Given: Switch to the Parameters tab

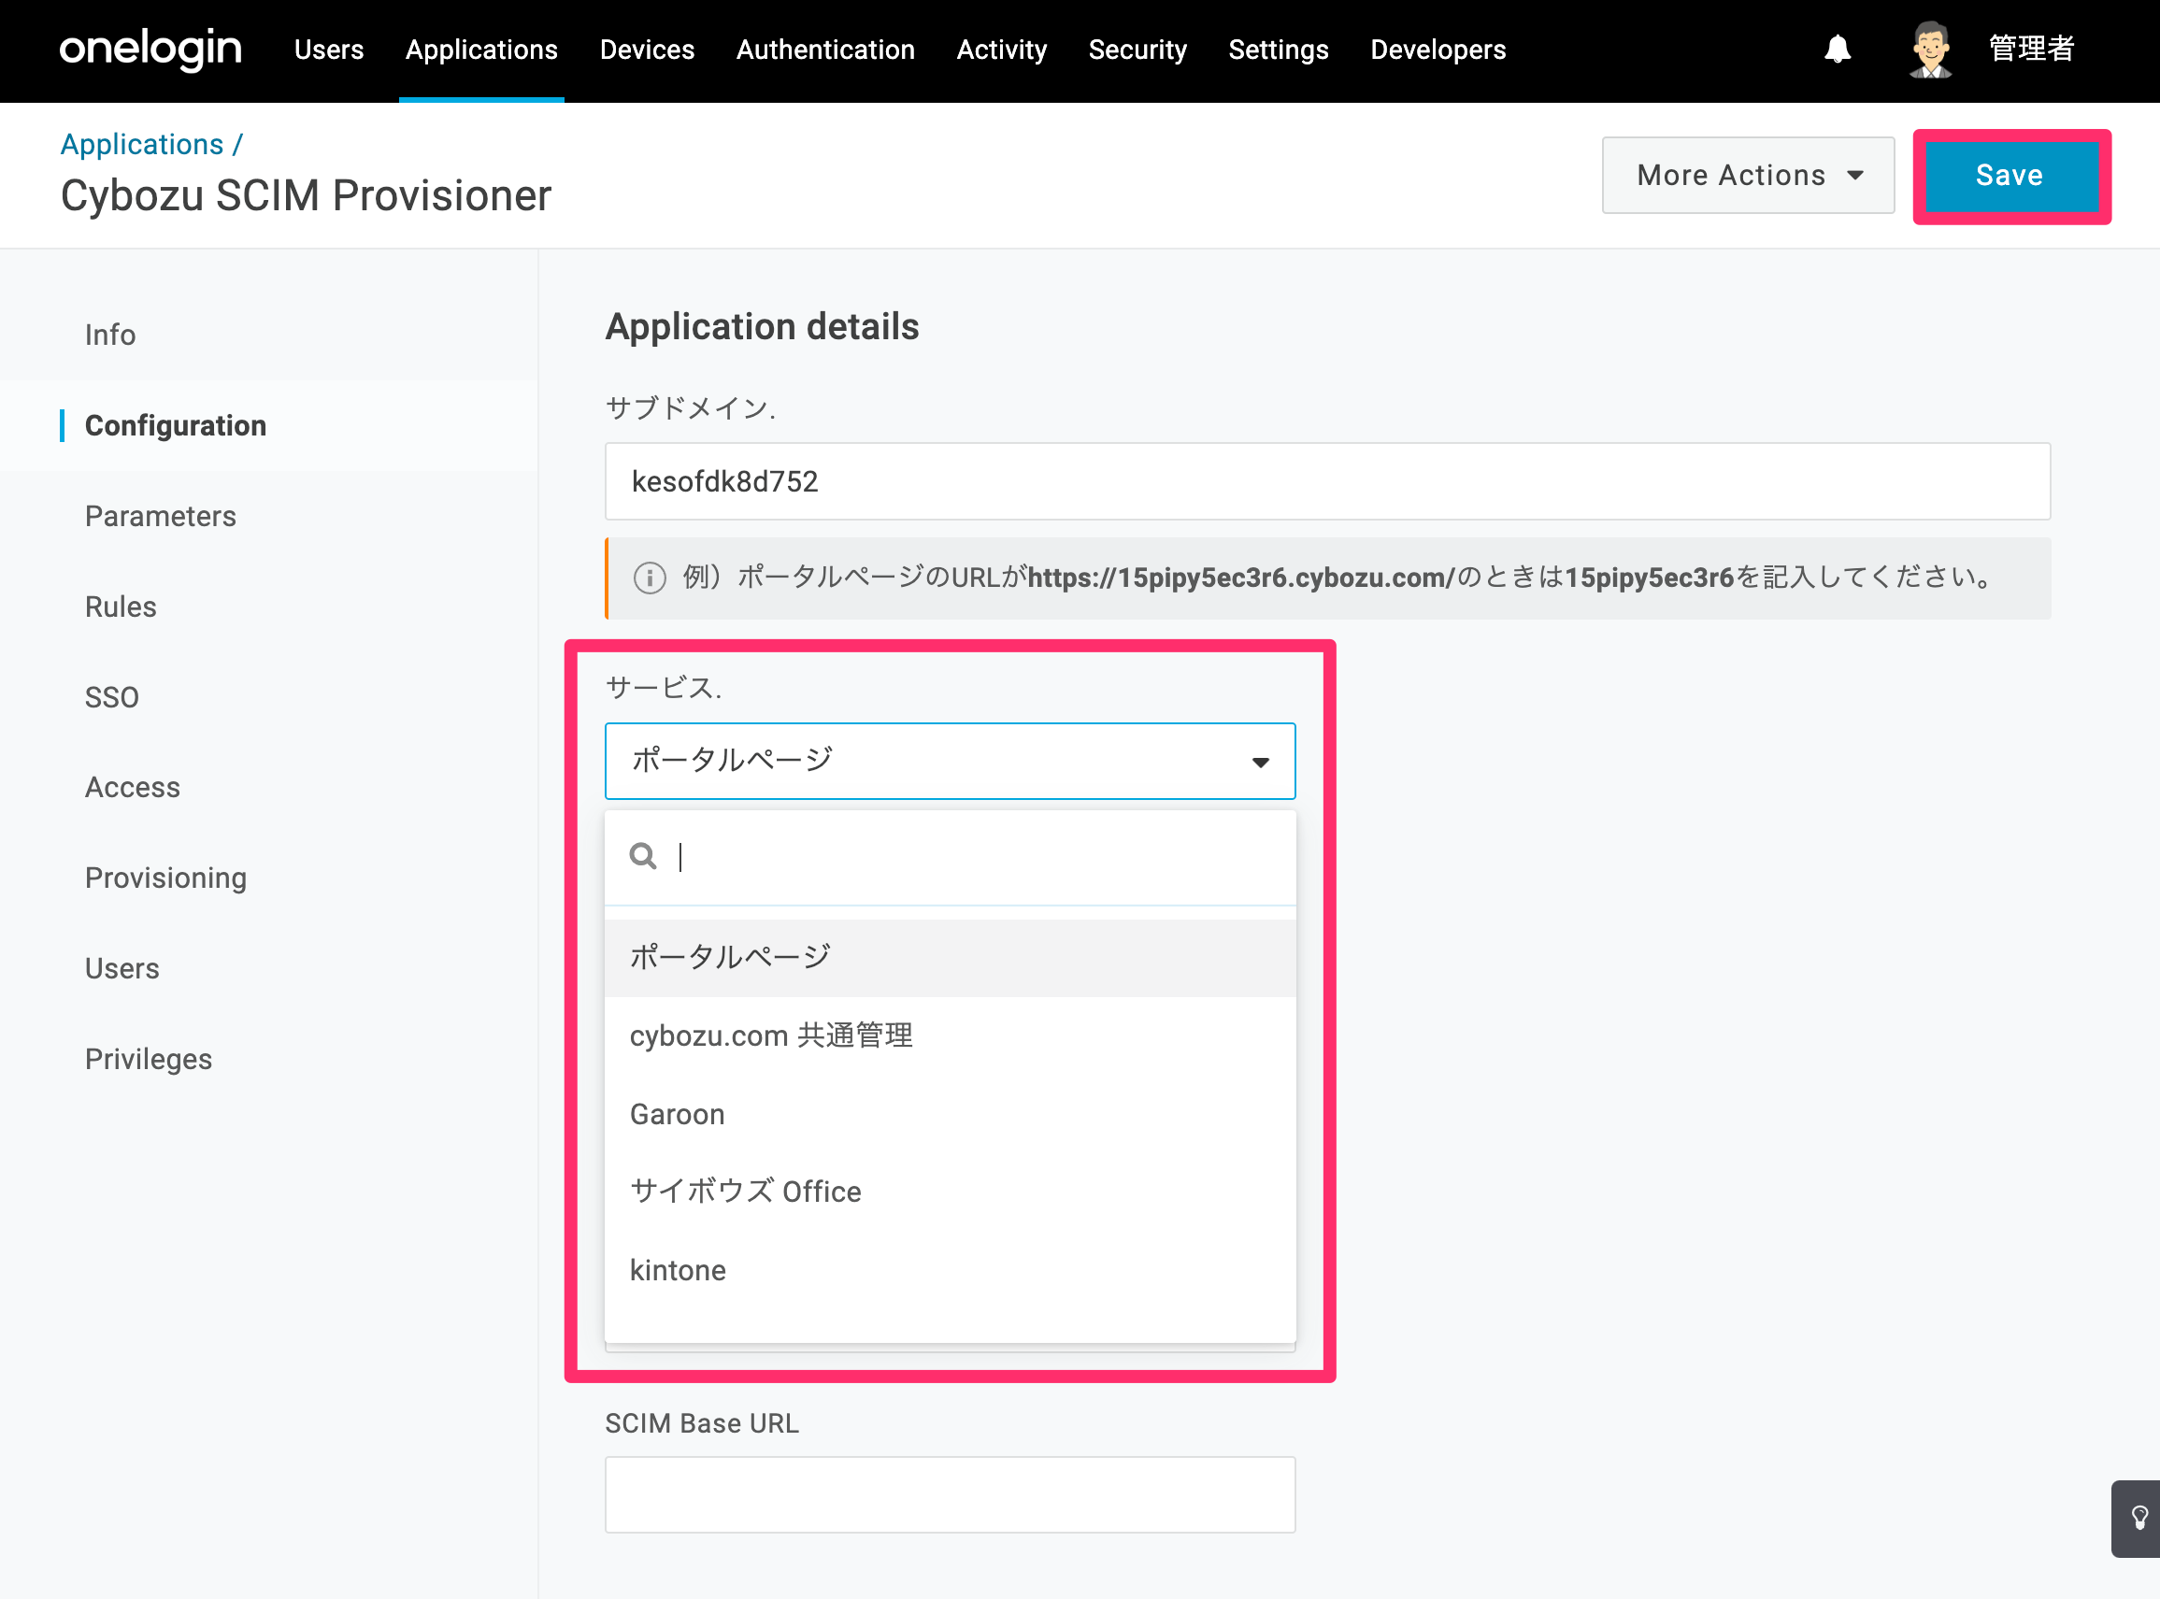Looking at the screenshot, I should (x=161, y=516).
